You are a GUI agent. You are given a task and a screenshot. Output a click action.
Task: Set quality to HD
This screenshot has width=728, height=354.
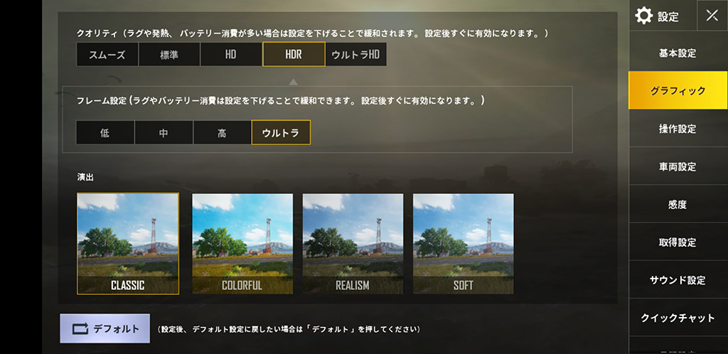coord(231,54)
